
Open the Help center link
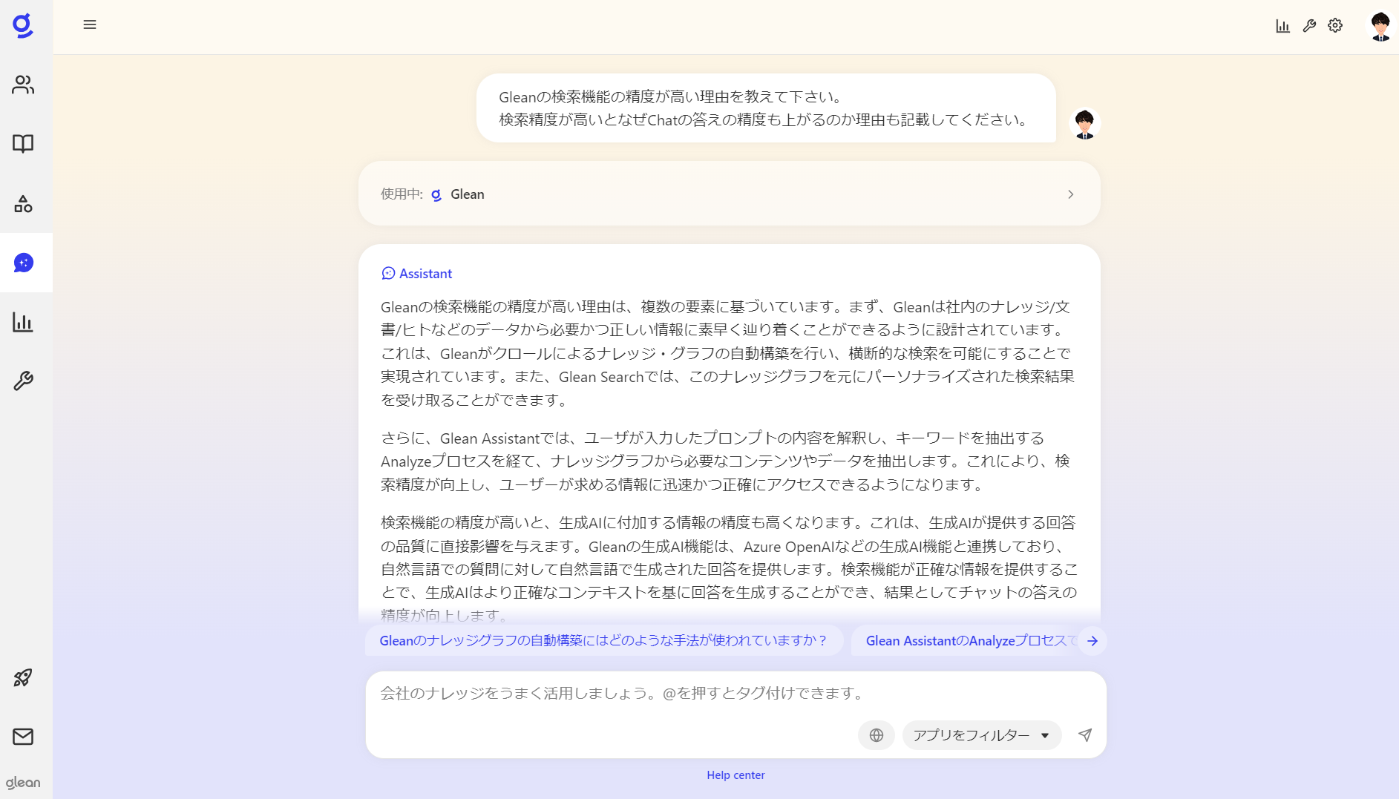pos(735,775)
